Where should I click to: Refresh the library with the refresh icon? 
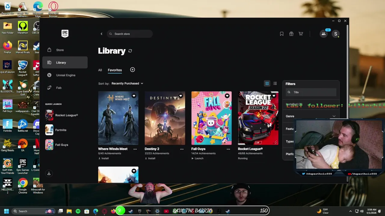point(130,51)
